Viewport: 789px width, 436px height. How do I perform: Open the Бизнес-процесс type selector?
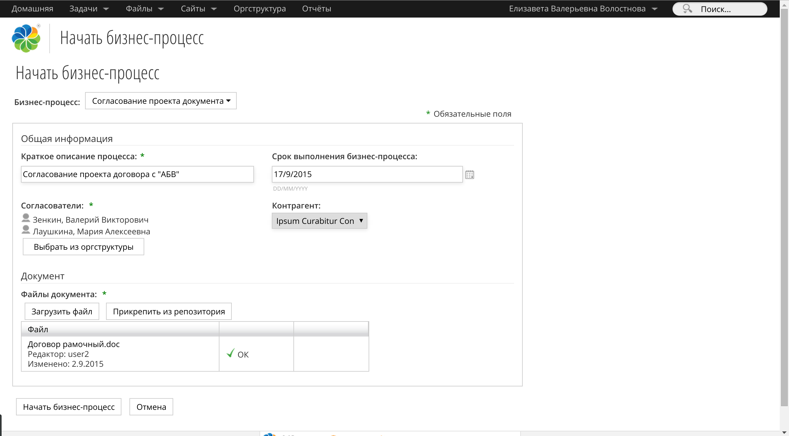161,101
